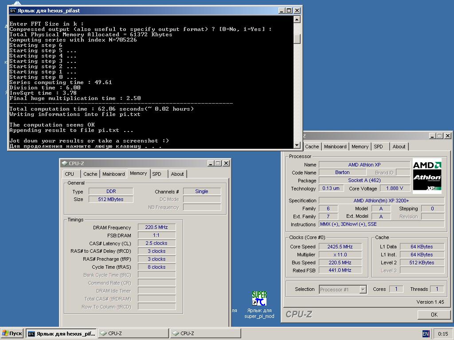Screen dimensions: 454x340
Task: Click the CPU-Z Memory window title bar icon
Action: [65, 163]
